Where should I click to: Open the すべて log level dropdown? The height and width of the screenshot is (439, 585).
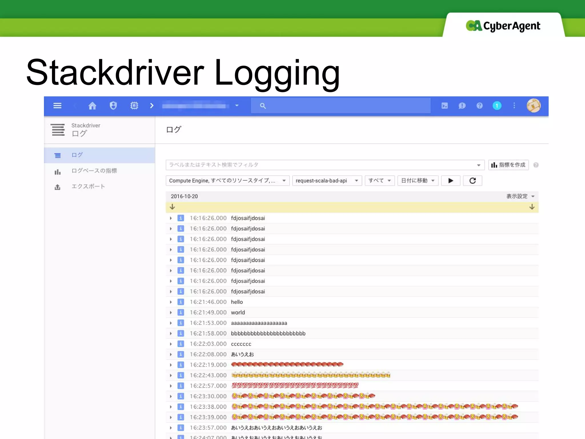[x=380, y=181]
